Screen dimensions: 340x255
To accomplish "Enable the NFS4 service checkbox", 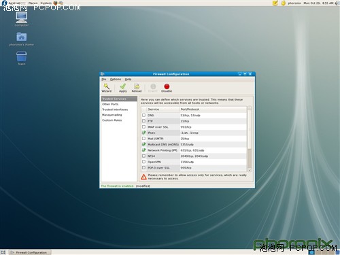I will pos(143,156).
